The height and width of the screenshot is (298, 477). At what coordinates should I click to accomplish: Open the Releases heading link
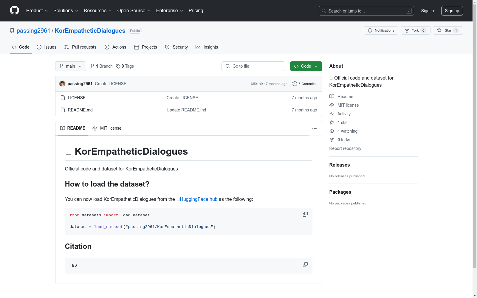pyautogui.click(x=340, y=165)
